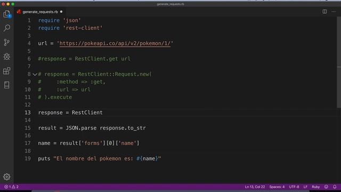Click the Ruby file icon on tab
Screen dimensions: 341x192
(x=19, y=12)
